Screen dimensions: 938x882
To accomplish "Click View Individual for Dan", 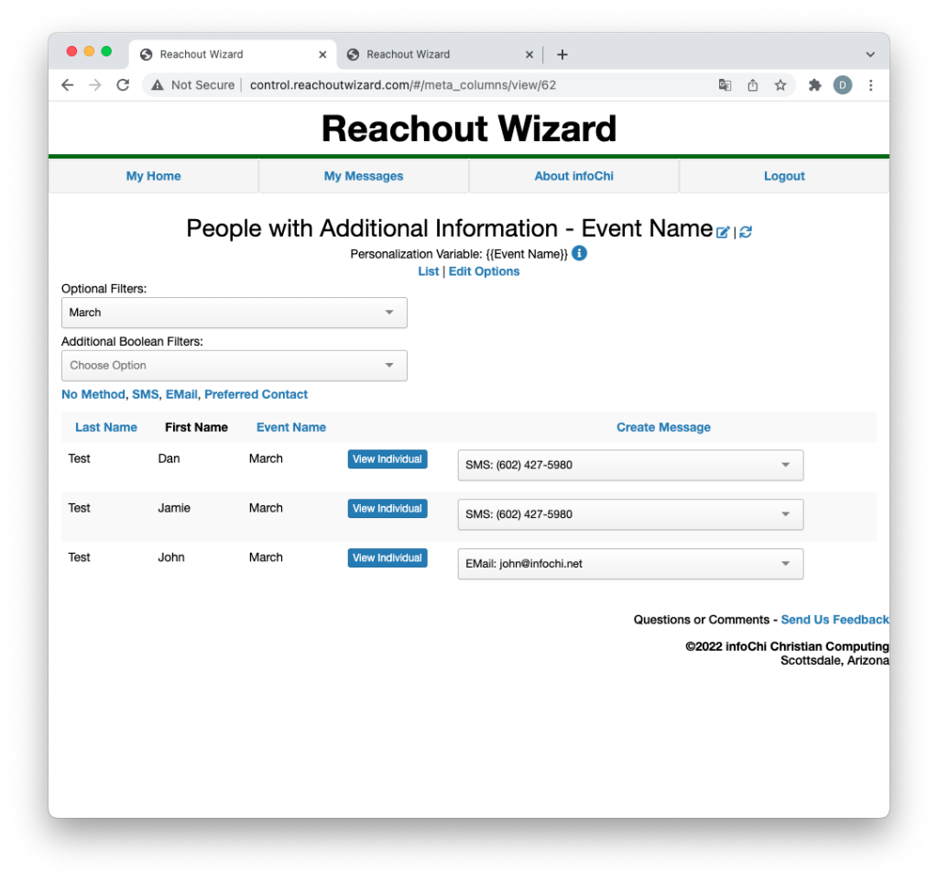I will (x=387, y=459).
